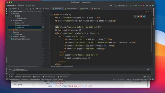Screen dimensions: 165x93
Task: Click the error count indicator in editor
Action: click(x=146, y=12)
